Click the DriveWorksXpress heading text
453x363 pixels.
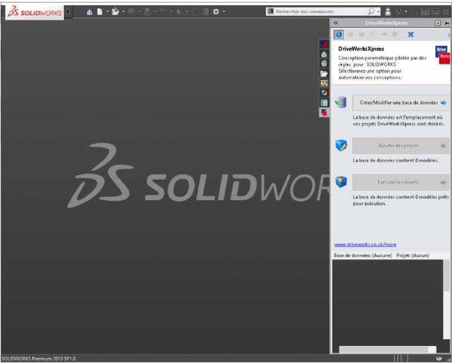coord(361,49)
